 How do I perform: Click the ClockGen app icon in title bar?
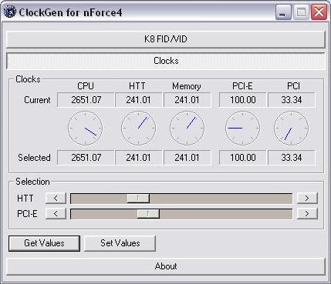[x=10, y=12]
